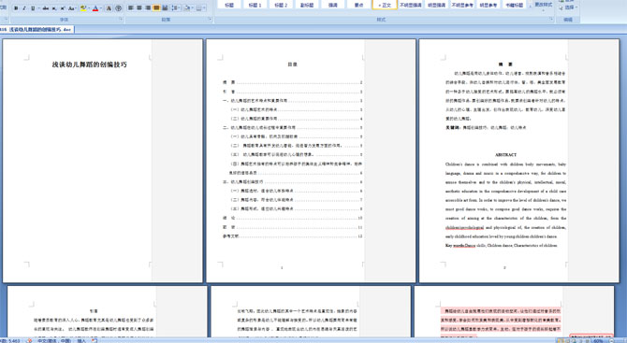Viewport: 627px width, 343px height.
Task: Center align the paragraph text
Action: click(x=139, y=8)
